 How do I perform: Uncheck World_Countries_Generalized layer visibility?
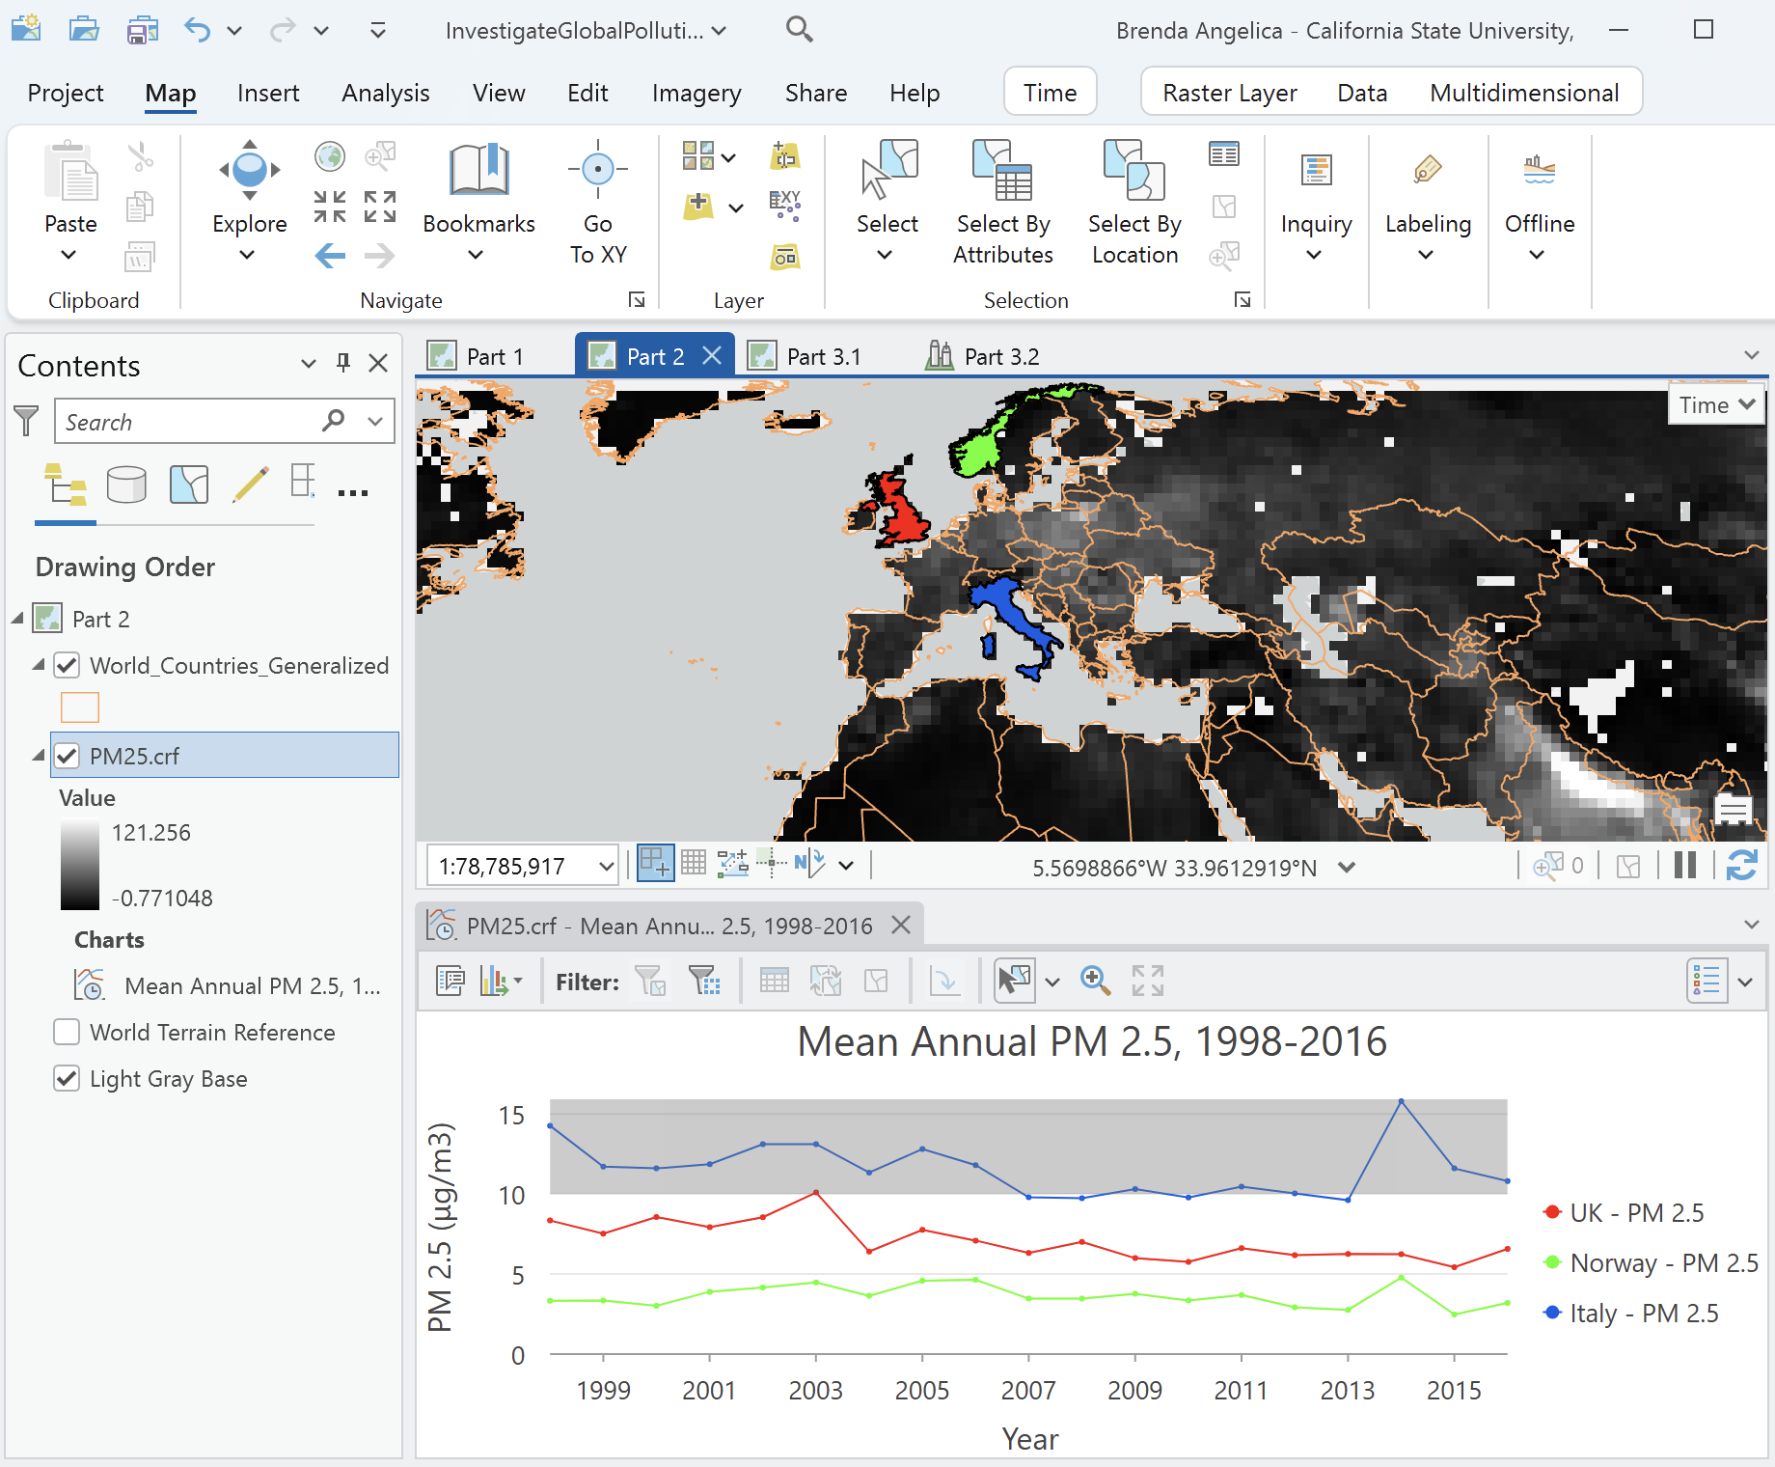(x=67, y=665)
